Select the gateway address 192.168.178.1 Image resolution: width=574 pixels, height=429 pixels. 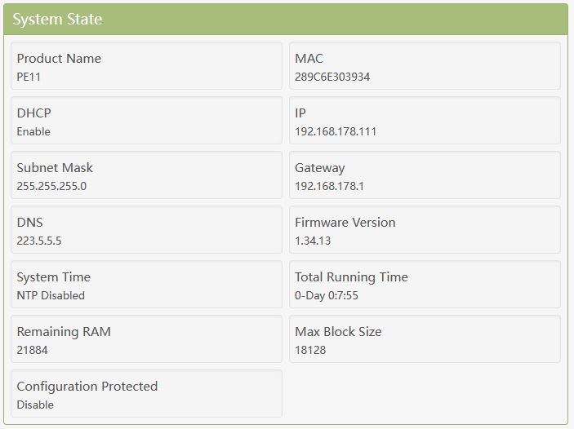tap(329, 186)
